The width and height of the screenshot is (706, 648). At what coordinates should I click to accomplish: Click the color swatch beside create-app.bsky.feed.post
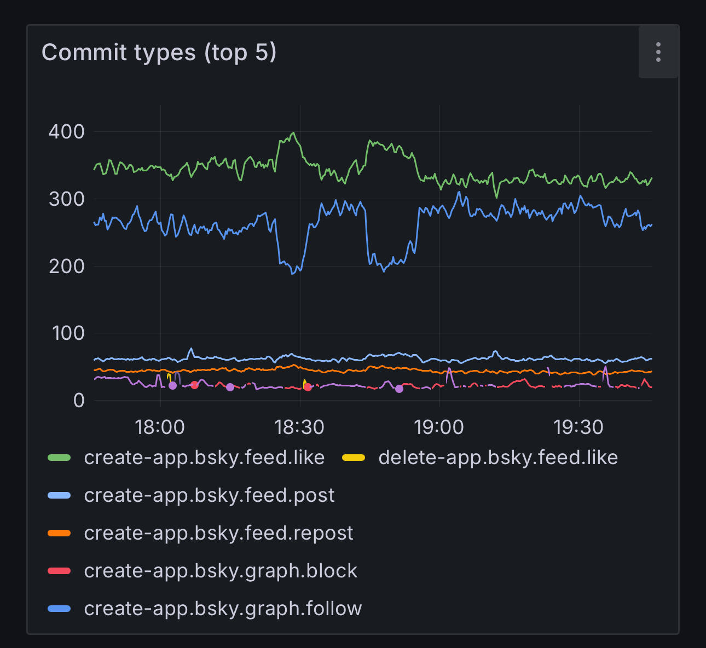click(x=59, y=495)
